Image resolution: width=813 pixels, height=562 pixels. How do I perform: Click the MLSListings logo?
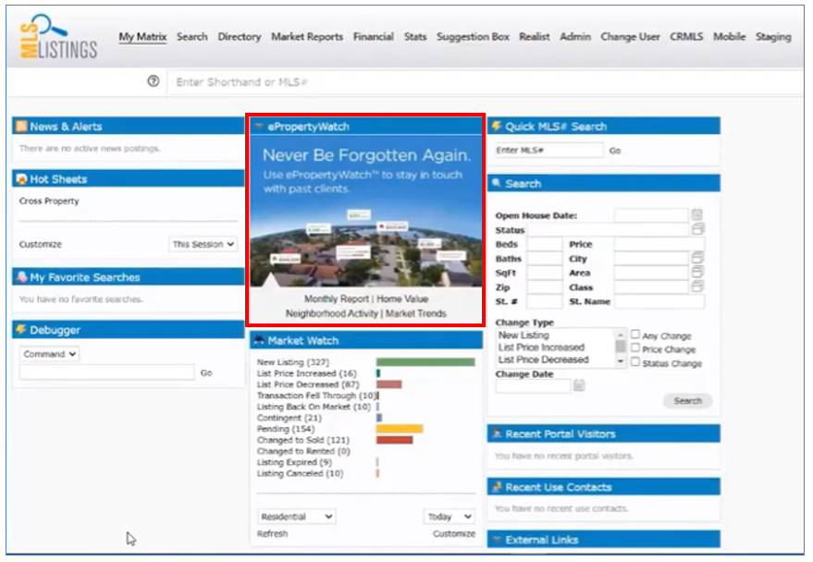pos(58,36)
